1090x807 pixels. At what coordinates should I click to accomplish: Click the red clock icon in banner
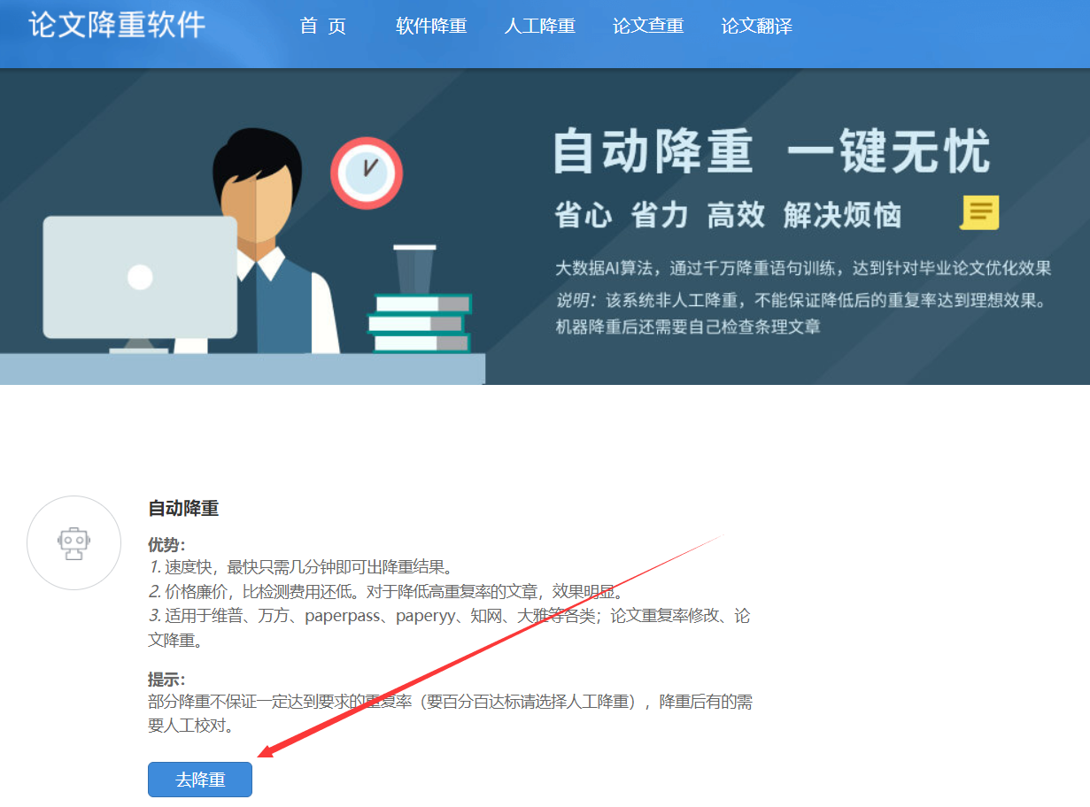367,173
